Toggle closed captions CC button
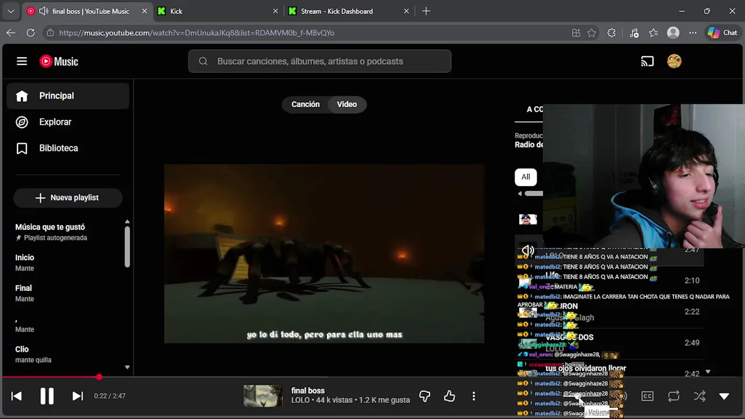Viewport: 745px width, 419px height. pyautogui.click(x=647, y=396)
